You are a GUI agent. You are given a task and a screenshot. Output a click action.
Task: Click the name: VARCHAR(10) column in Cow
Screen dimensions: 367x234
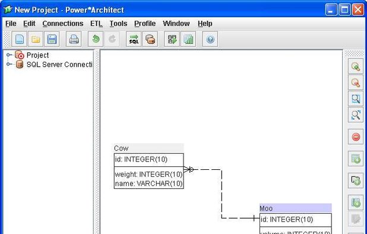[148, 184]
